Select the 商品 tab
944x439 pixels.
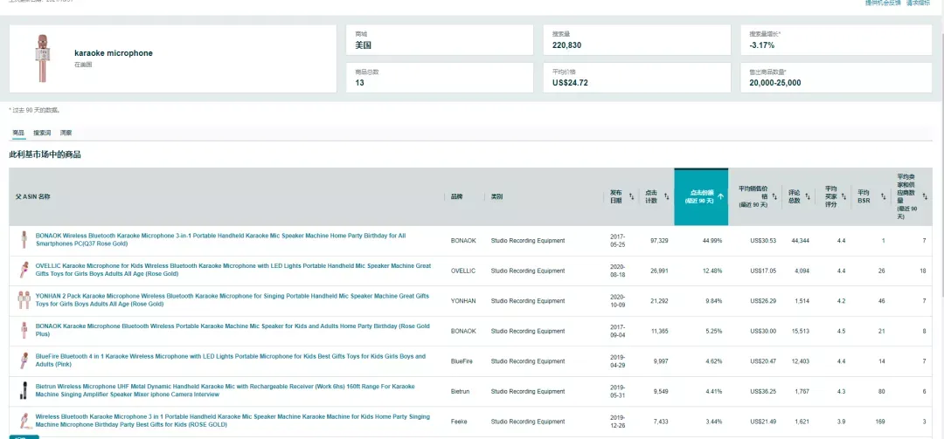pos(18,133)
